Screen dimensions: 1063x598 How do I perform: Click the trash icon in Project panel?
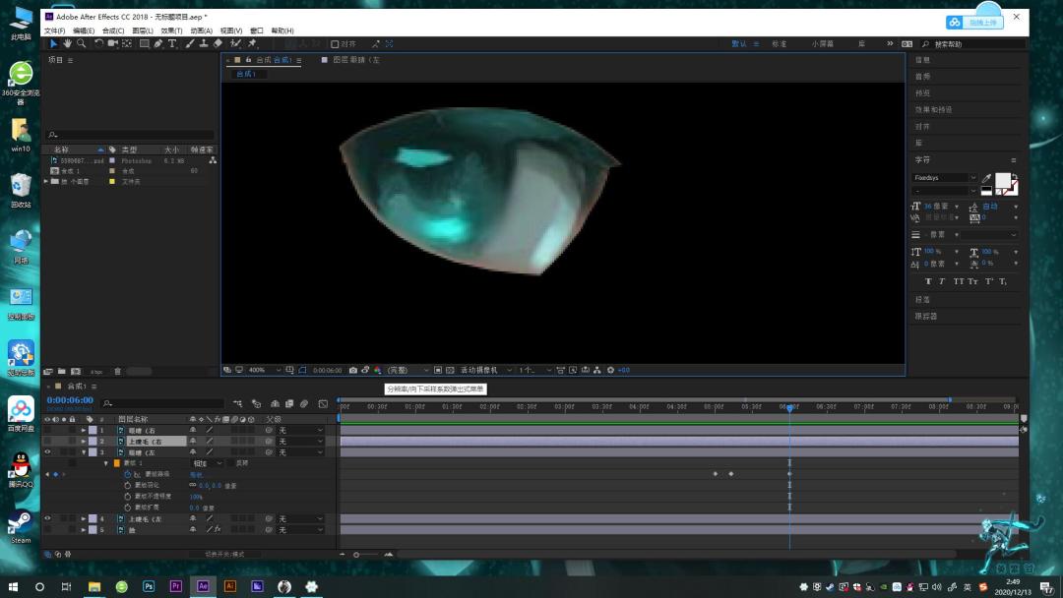[x=117, y=371]
